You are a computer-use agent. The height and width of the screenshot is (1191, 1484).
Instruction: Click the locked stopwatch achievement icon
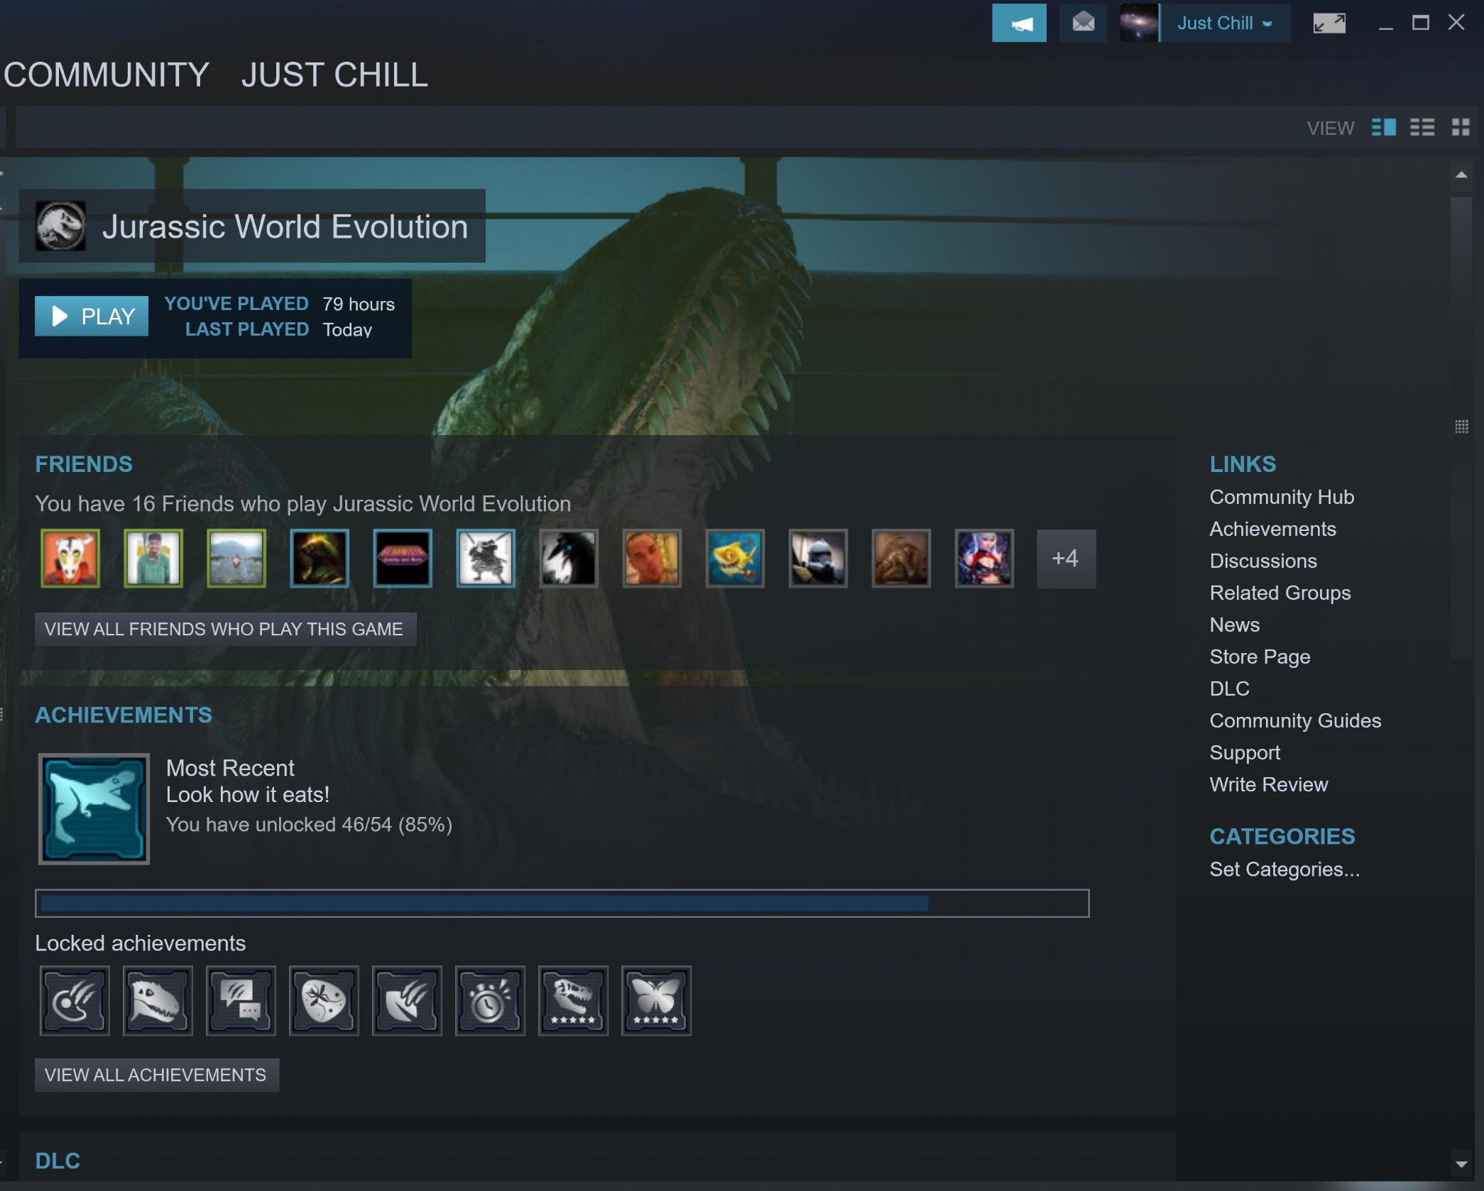(490, 1001)
